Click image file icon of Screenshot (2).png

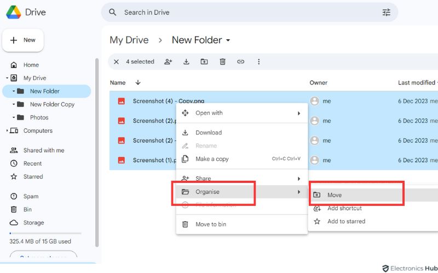coord(121,121)
